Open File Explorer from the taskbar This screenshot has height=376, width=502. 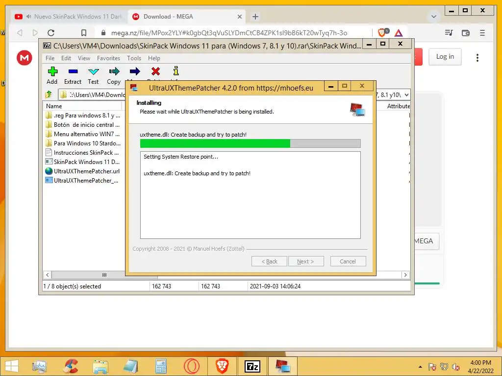[x=100, y=366]
